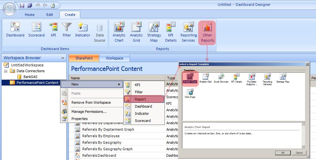Screen dimensions: 316x160
Task: Create a KPI Details report from ribbon
Action: pyautogui.click(x=171, y=32)
